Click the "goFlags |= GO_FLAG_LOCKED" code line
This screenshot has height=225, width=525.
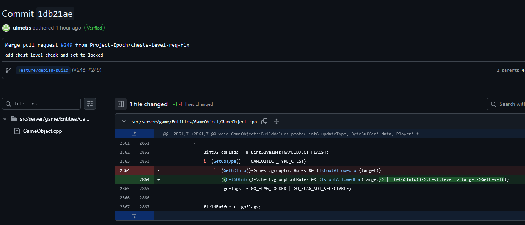pos(288,189)
